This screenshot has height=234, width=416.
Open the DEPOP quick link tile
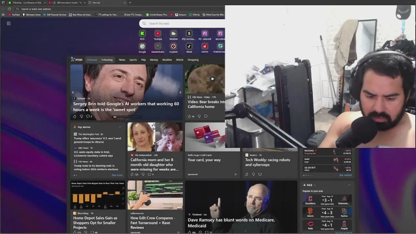(x=205, y=48)
